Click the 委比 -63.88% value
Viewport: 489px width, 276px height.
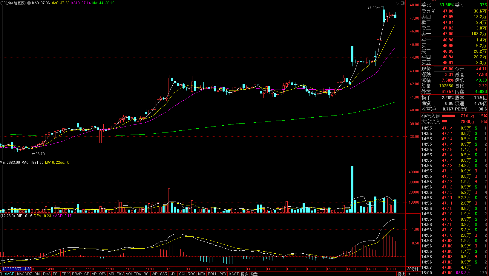(446, 5)
